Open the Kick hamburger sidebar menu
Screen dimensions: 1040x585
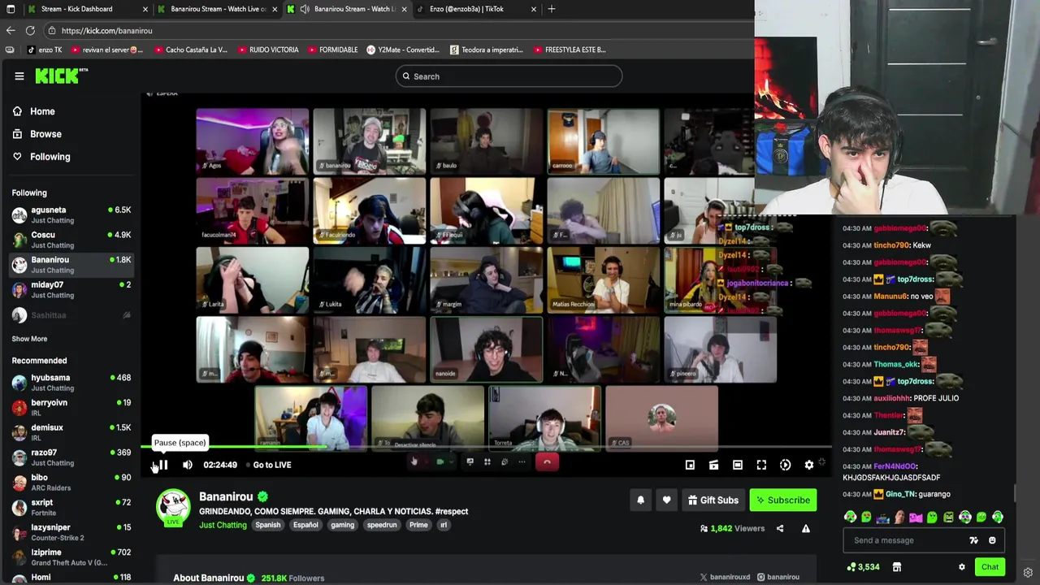coord(19,76)
